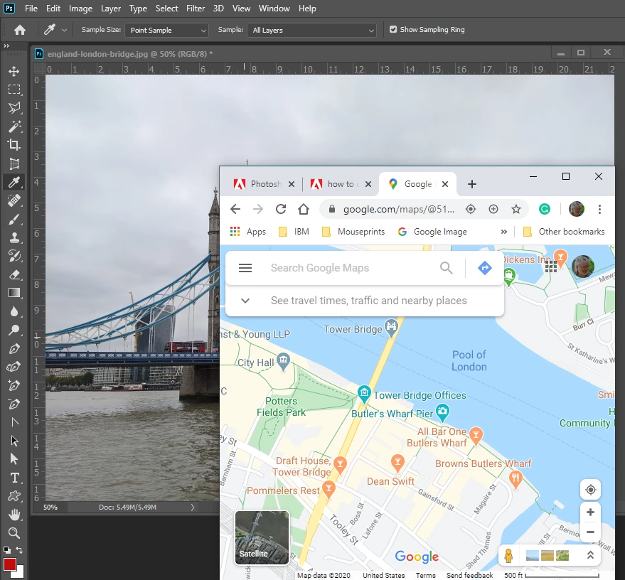Switch map to Satellite thumbnail
The width and height of the screenshot is (625, 580).
[262, 538]
